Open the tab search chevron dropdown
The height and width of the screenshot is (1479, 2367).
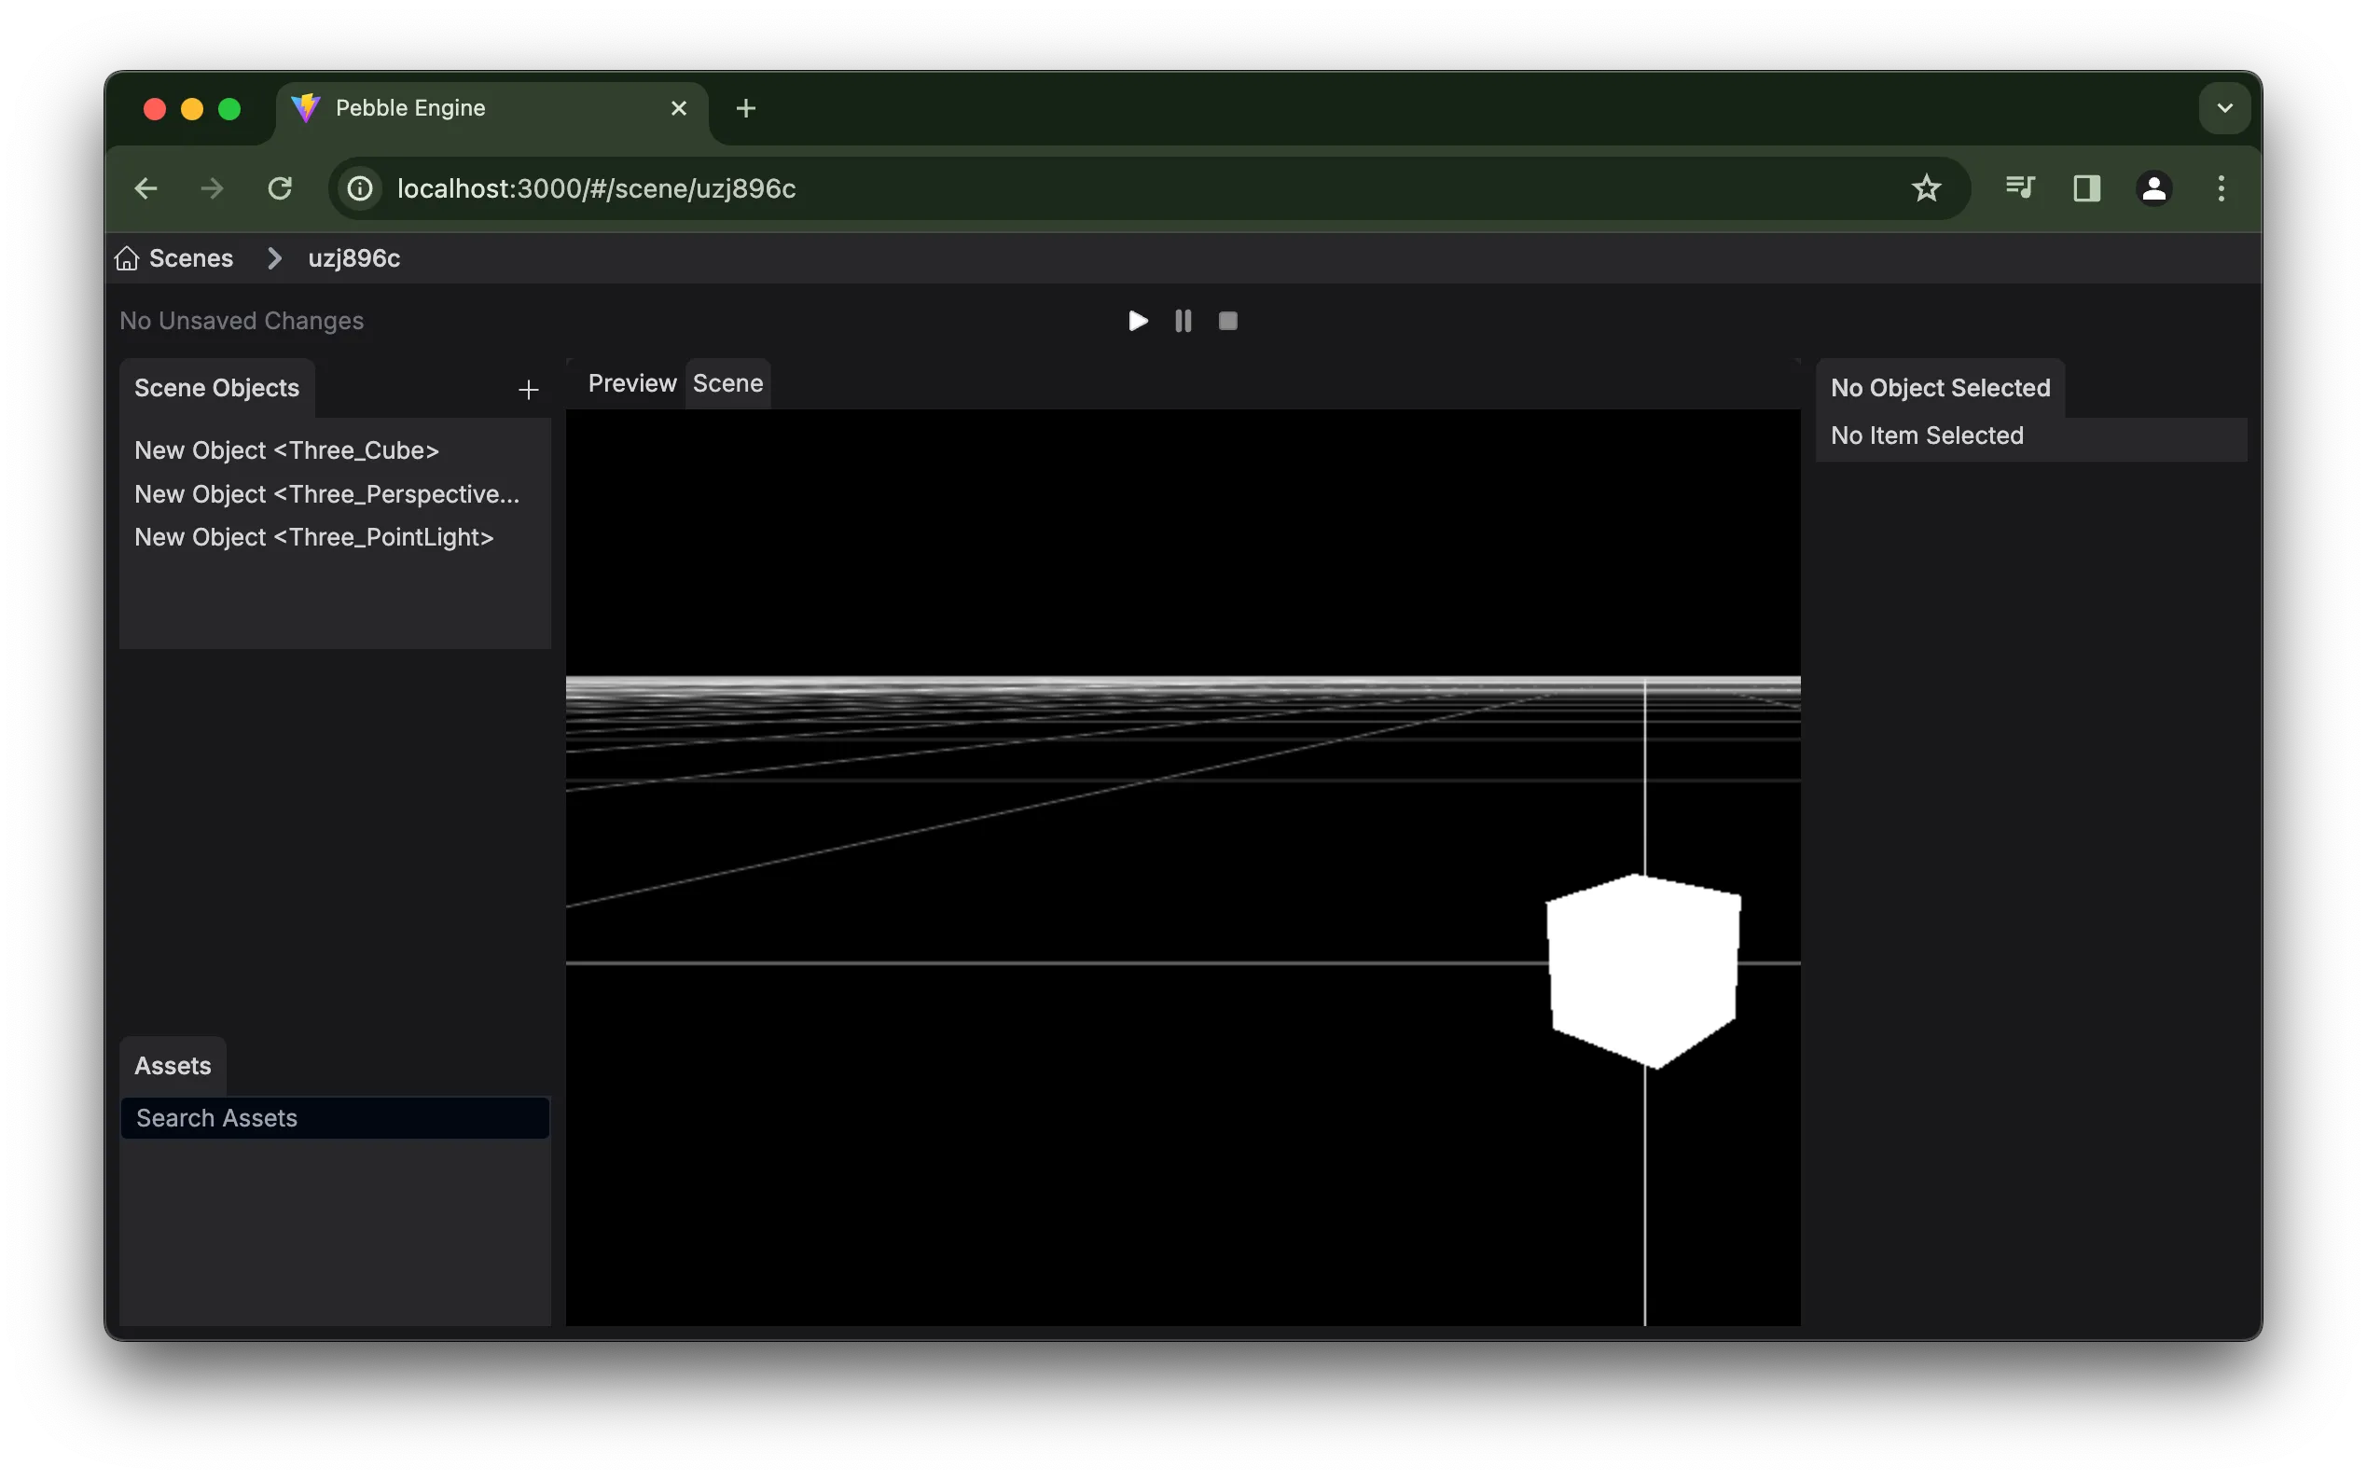[x=2223, y=107]
